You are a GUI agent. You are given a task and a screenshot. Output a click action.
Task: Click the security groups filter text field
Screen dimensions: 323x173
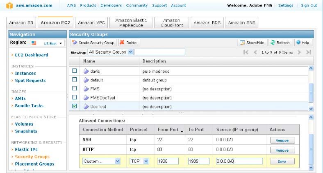point(160,52)
